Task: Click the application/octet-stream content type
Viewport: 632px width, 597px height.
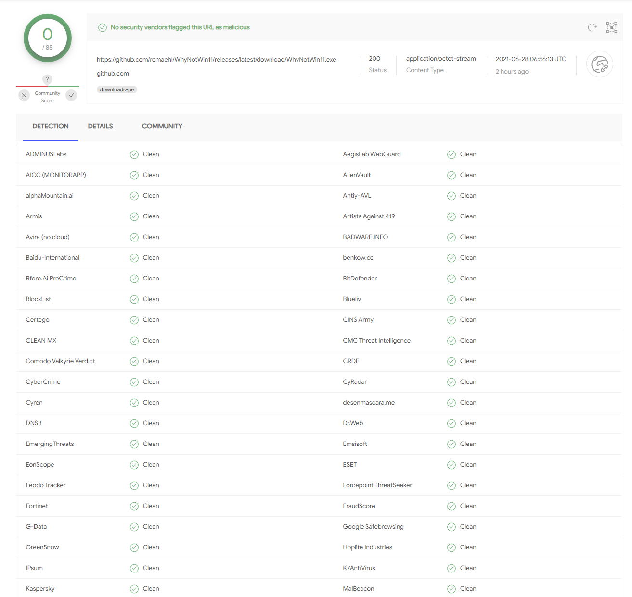Action: 441,59
